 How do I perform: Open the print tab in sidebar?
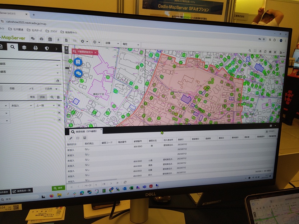tap(36, 48)
